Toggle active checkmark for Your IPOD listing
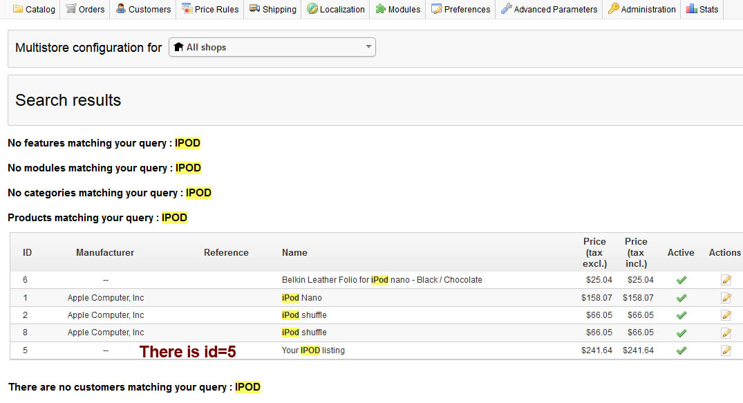 point(681,350)
